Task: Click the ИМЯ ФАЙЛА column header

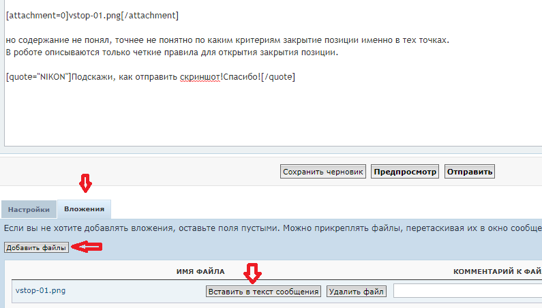Action: [x=200, y=271]
